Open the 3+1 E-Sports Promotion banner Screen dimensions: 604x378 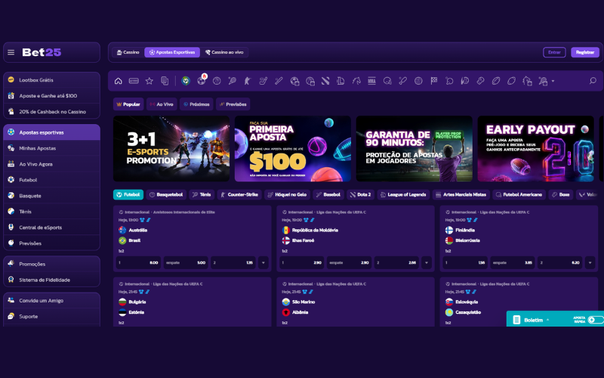click(171, 149)
